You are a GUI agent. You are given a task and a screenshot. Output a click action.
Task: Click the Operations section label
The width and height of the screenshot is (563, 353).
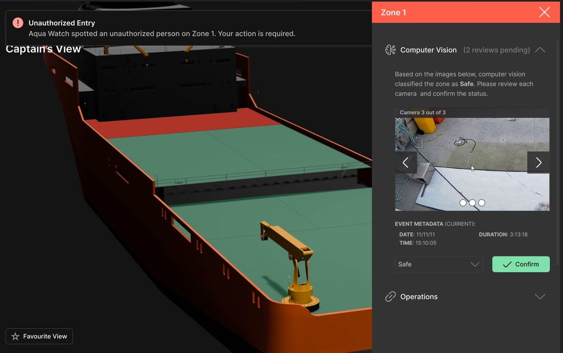pyautogui.click(x=419, y=297)
